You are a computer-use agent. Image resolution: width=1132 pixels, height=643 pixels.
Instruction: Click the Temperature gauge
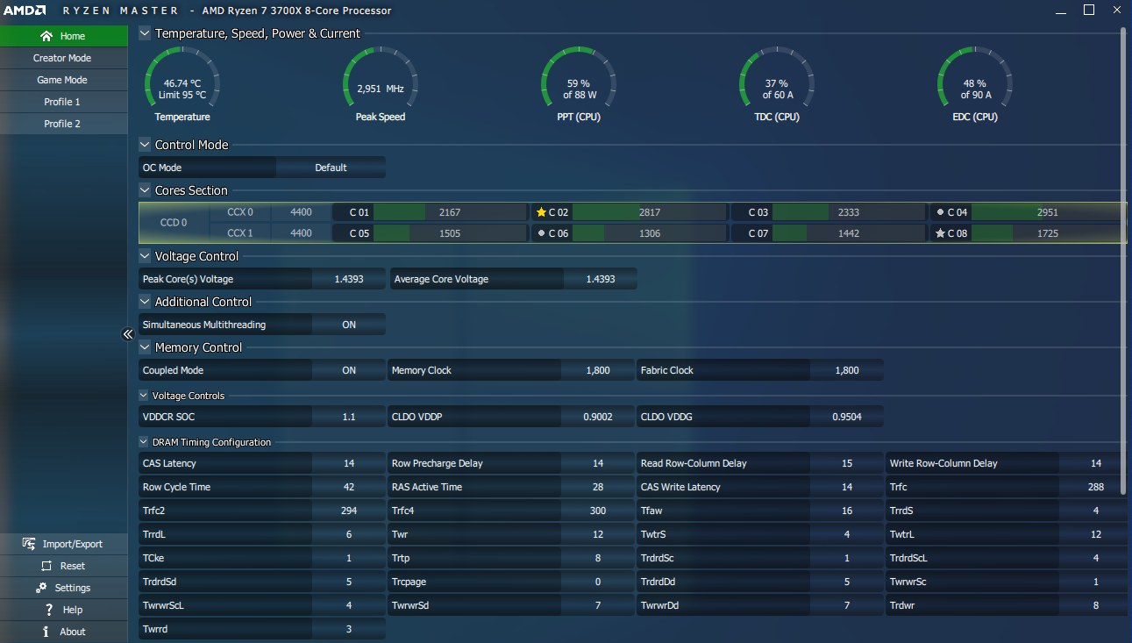point(182,83)
